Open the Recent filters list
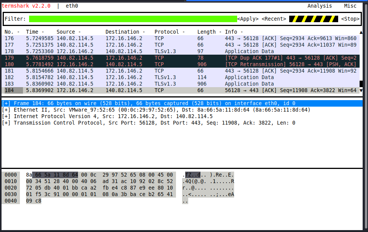Viewport: 368px width, 232px height. [274, 19]
